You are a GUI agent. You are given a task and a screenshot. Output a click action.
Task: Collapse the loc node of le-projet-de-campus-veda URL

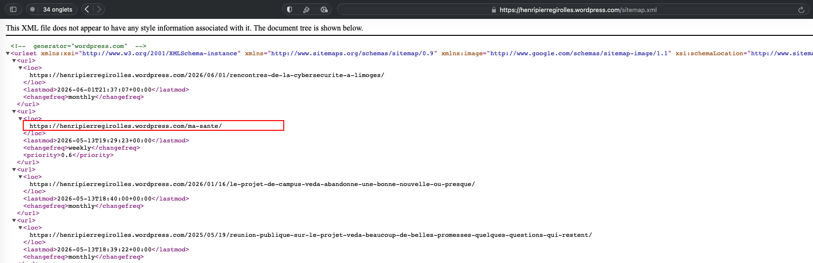click(20, 177)
